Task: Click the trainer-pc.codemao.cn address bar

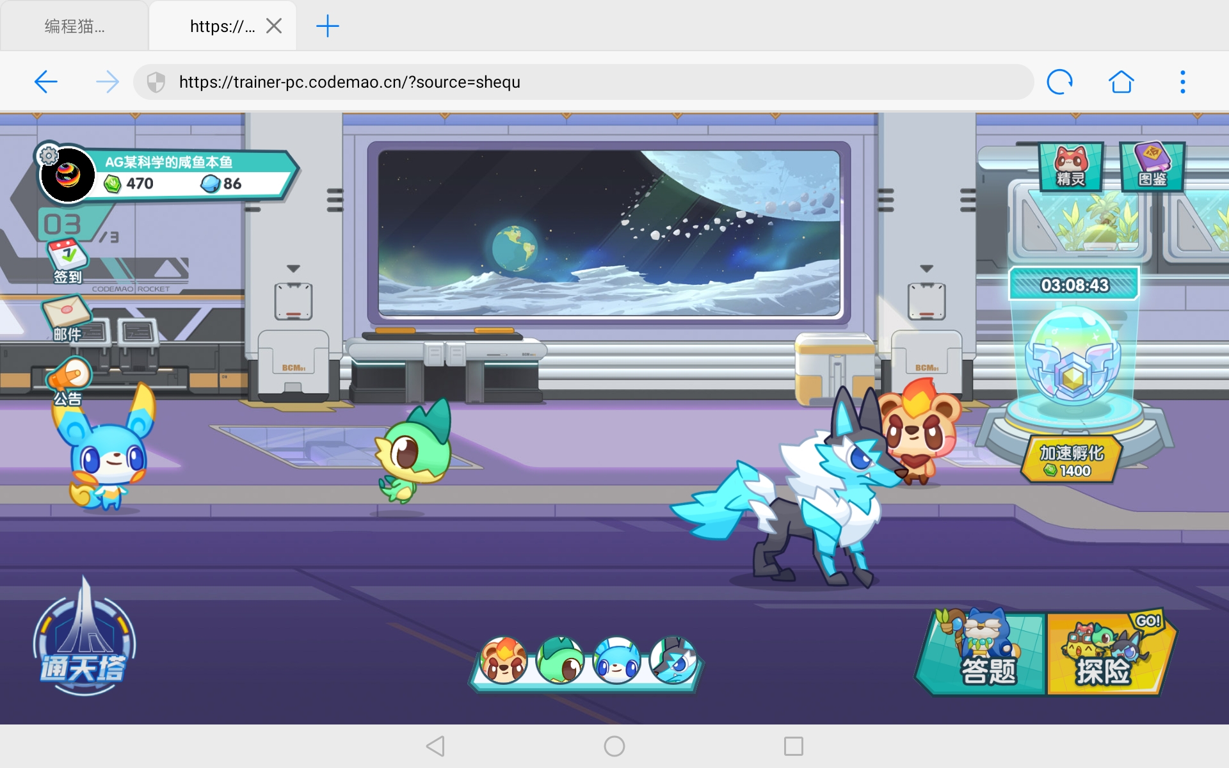Action: point(583,82)
